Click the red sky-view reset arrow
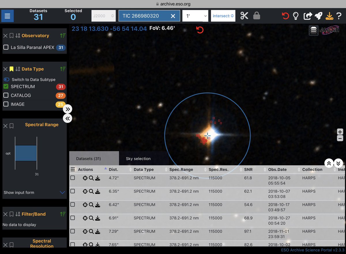The width and height of the screenshot is (346, 254). tap(200, 30)
